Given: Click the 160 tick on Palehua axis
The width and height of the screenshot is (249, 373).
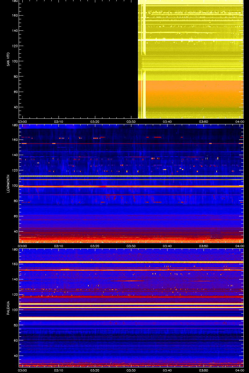Looking at the screenshot, I should click(15, 264).
